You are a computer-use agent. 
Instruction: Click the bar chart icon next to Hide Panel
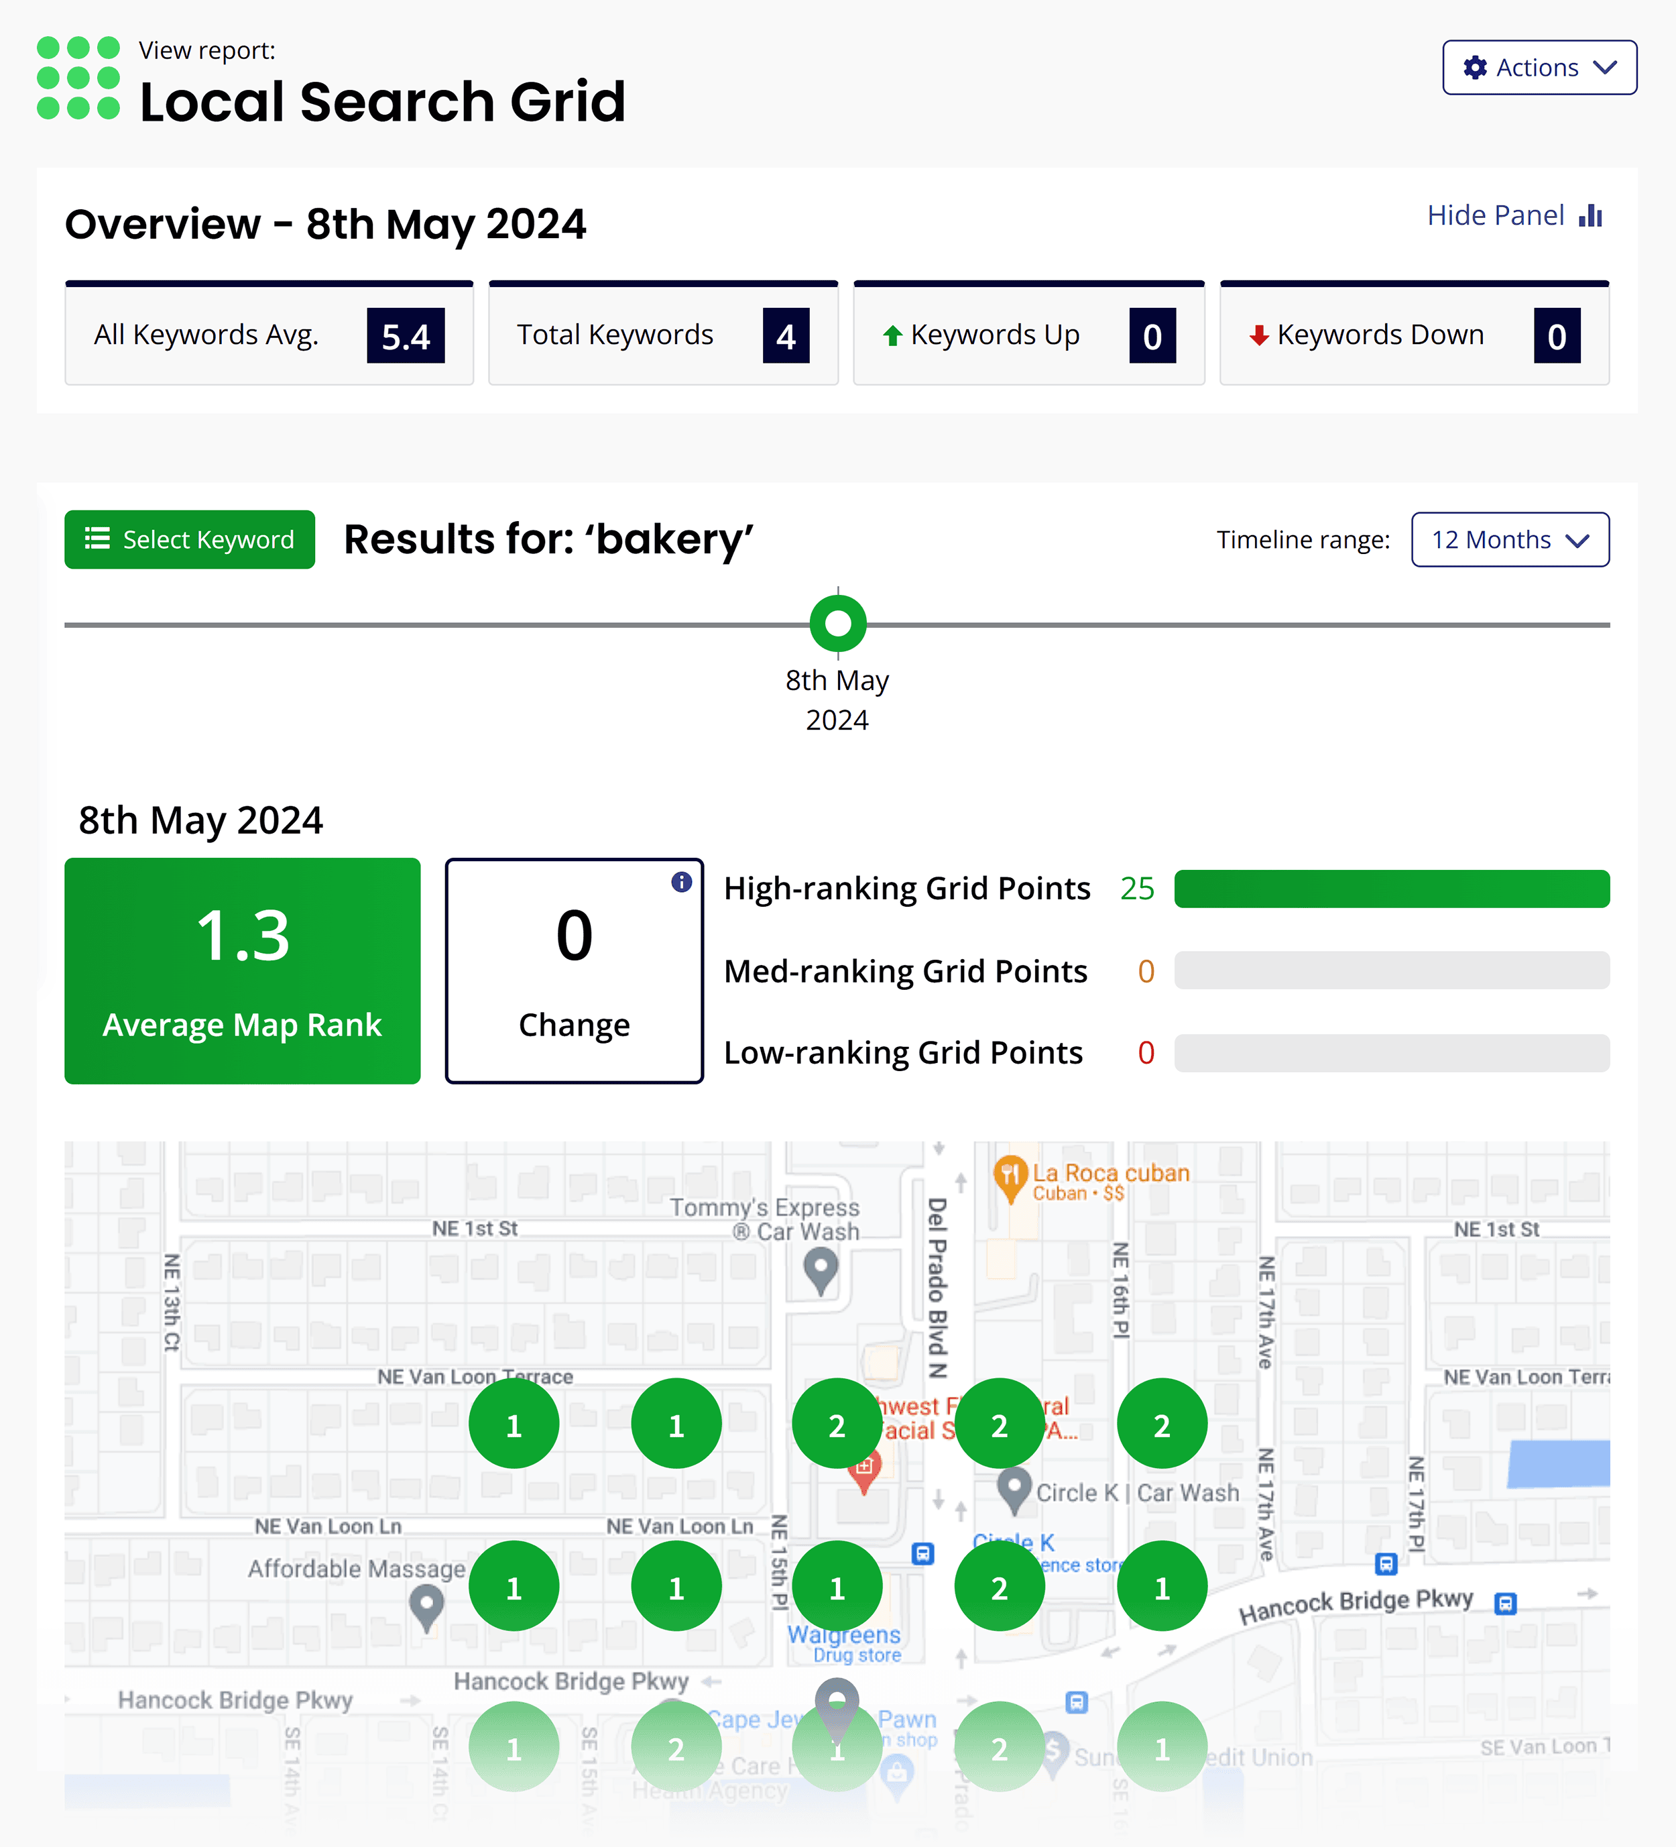click(x=1592, y=215)
